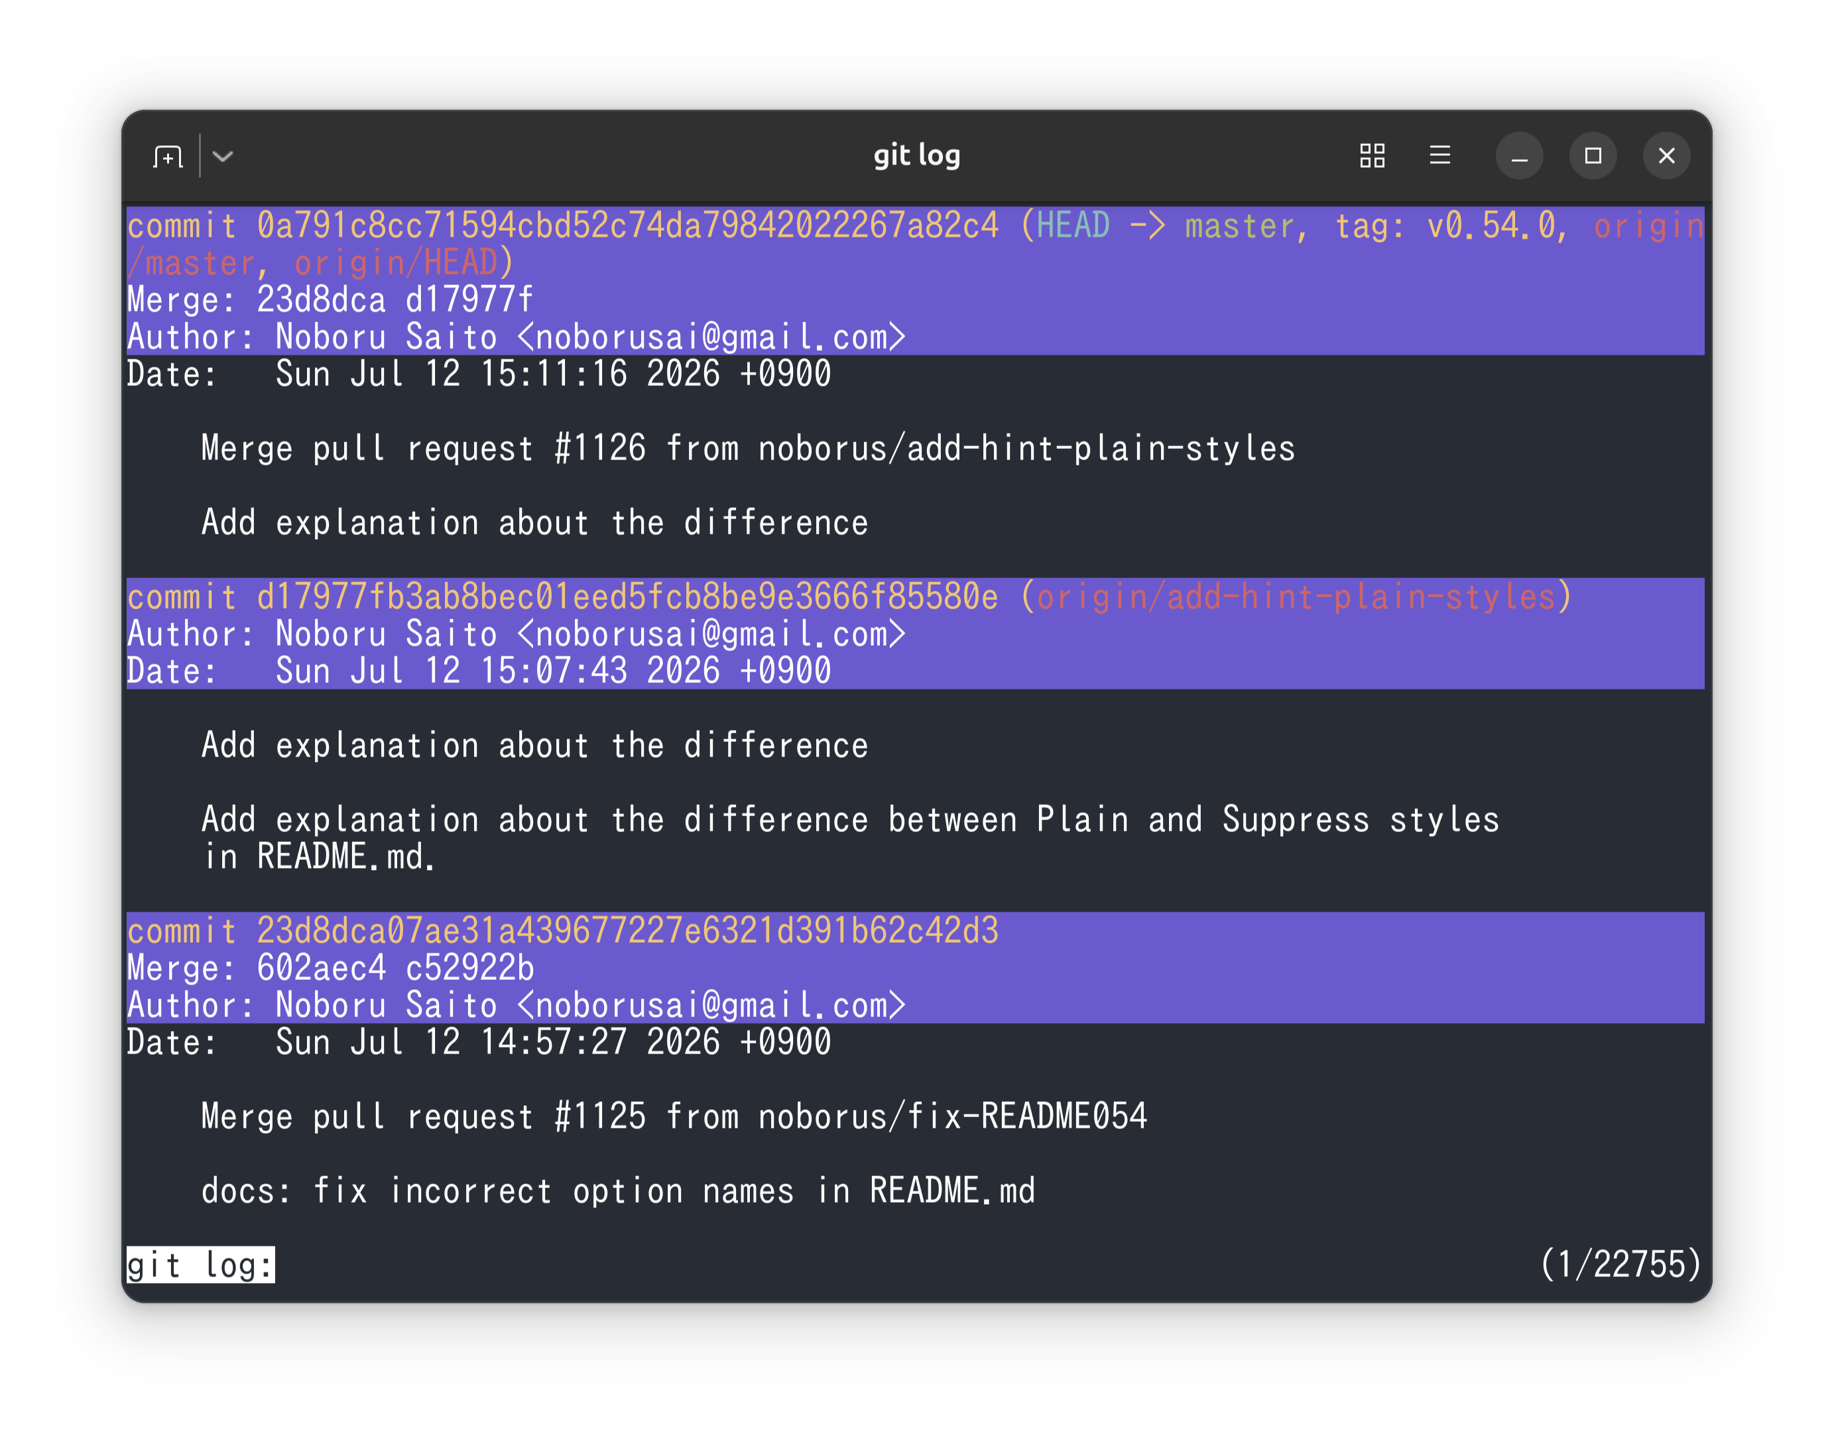Click 'Merge: 602aec4 c52922b' line

(330, 968)
